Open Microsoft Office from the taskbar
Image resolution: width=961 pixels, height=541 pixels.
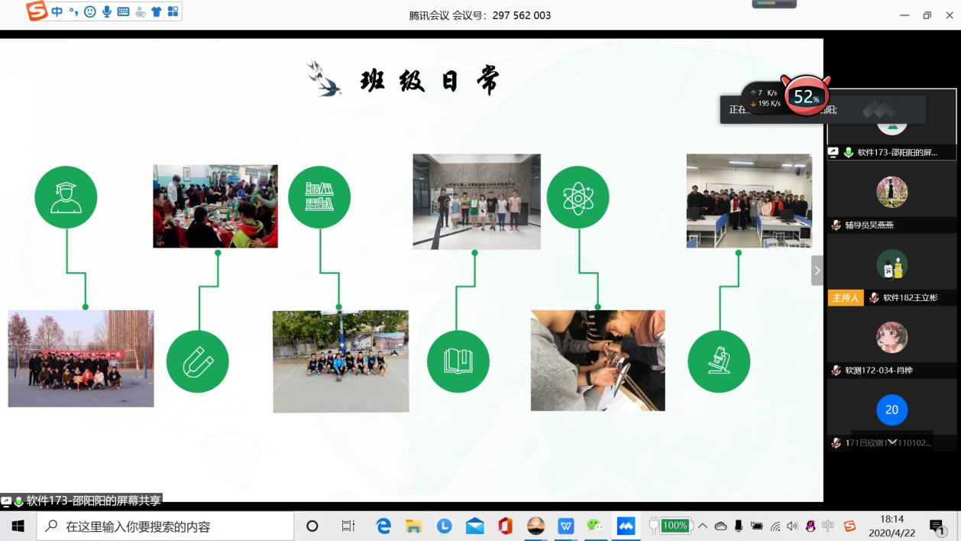click(x=505, y=526)
